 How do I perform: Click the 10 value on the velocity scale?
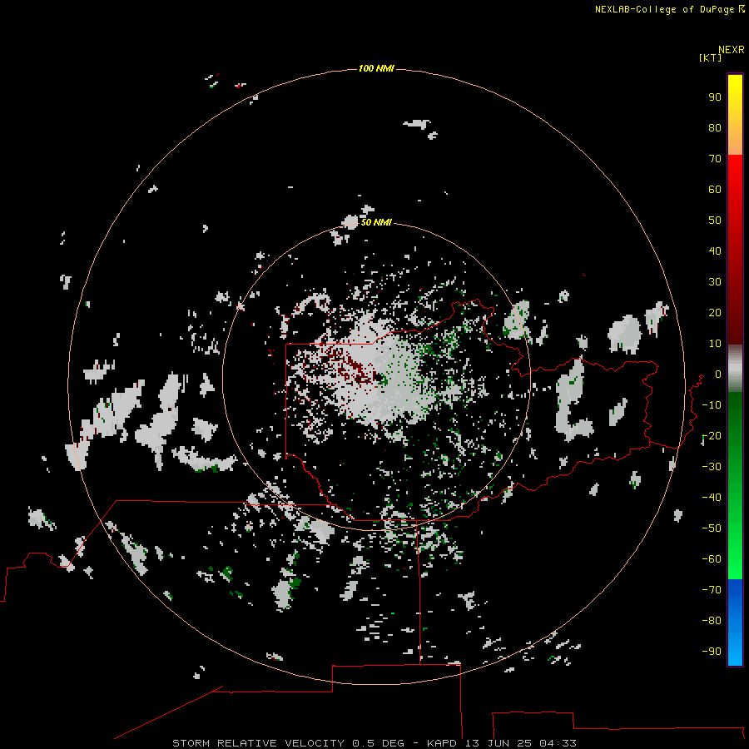(x=715, y=344)
